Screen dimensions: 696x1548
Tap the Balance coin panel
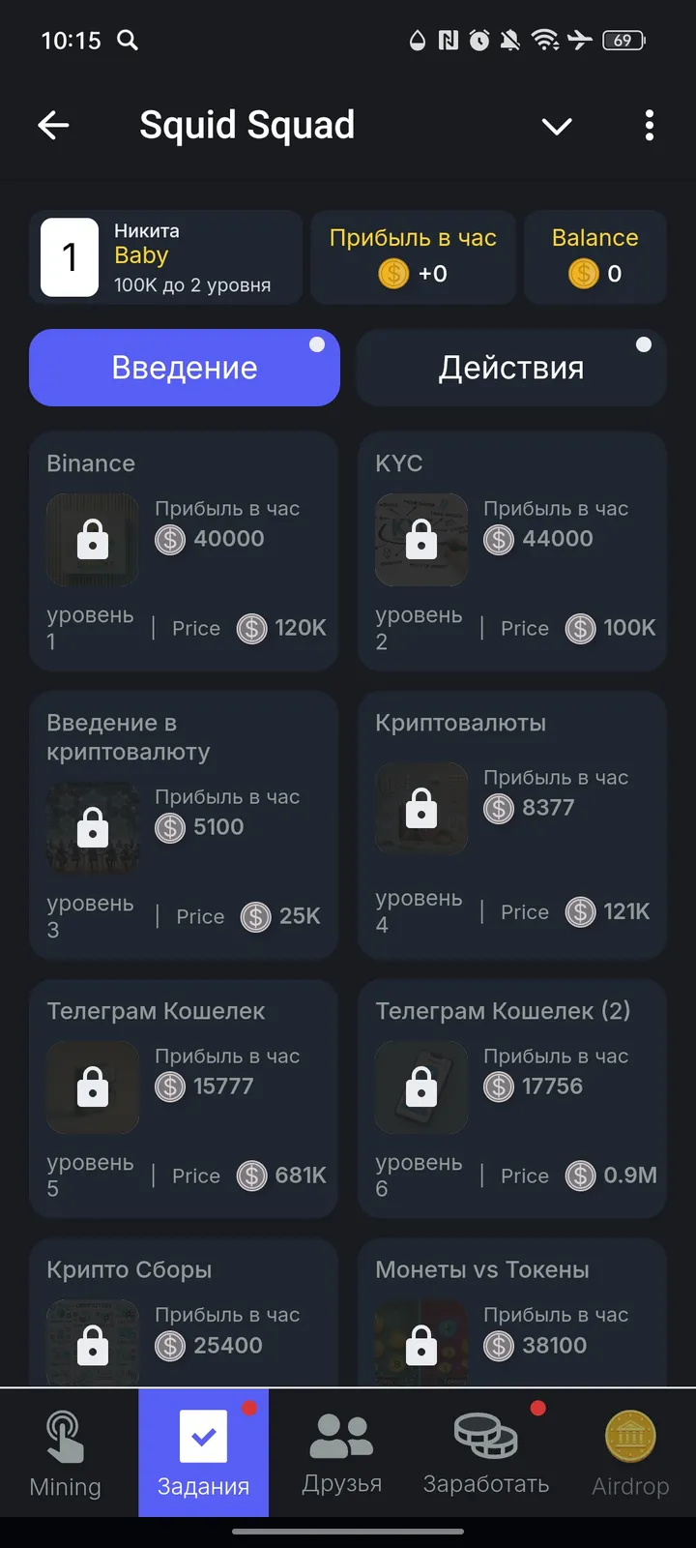click(595, 257)
